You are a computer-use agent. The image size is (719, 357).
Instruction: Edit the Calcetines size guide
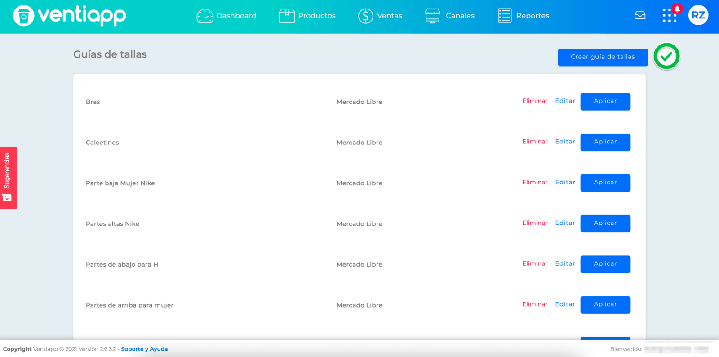click(x=565, y=142)
